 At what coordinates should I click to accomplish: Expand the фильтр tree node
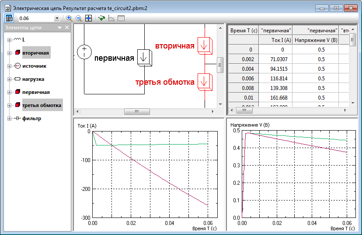tap(9, 119)
